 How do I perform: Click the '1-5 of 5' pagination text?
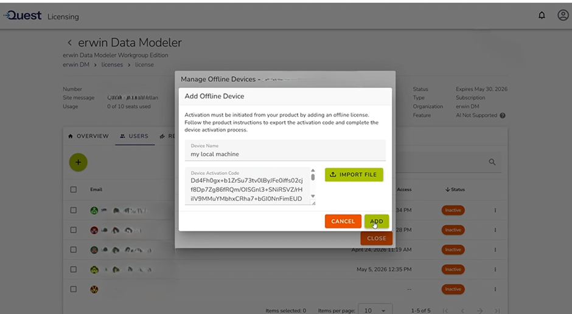[x=420, y=311]
